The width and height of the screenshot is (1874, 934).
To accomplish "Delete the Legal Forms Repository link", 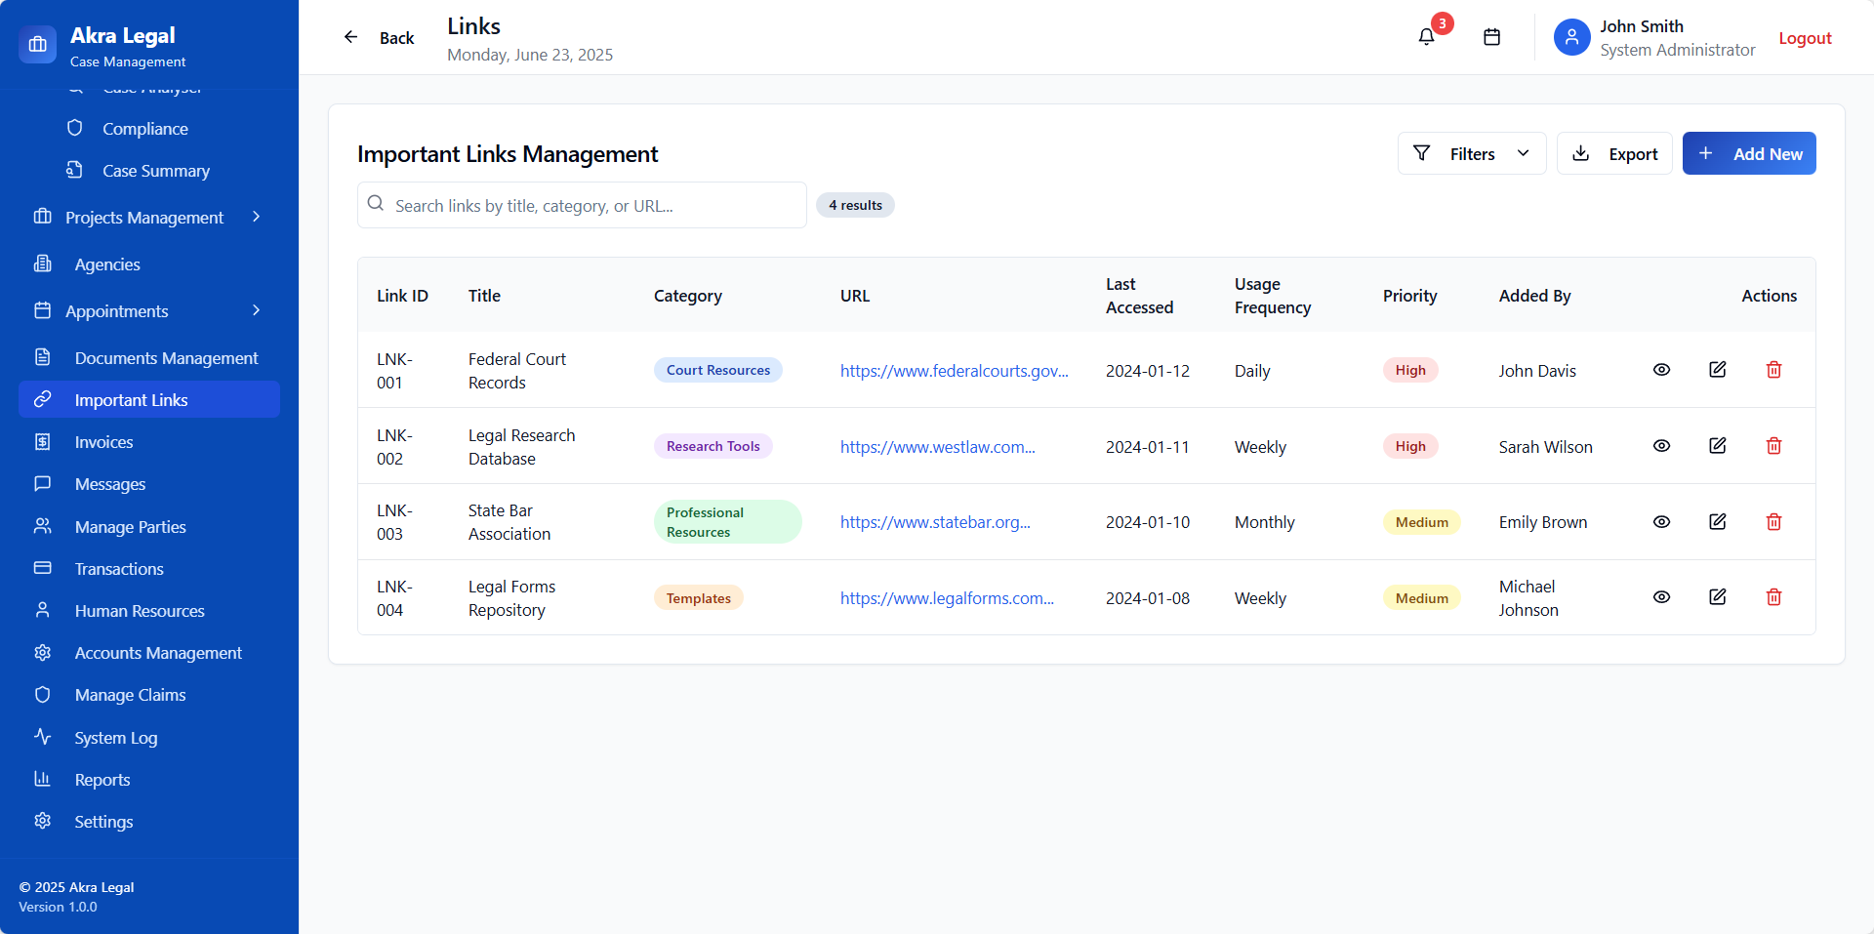I will (1773, 597).
